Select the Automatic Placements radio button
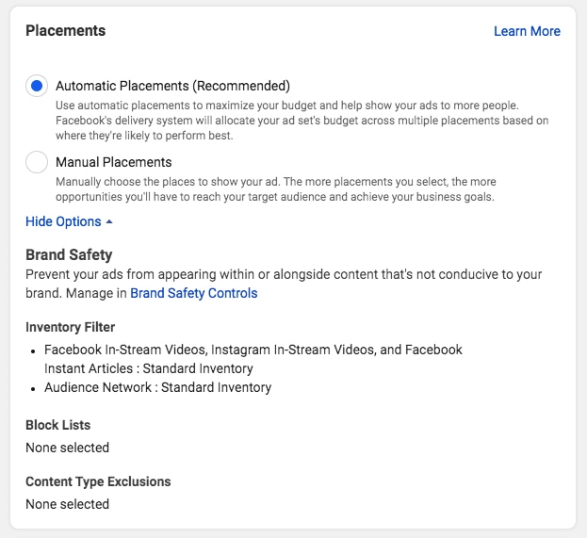The width and height of the screenshot is (587, 538). pos(37,86)
